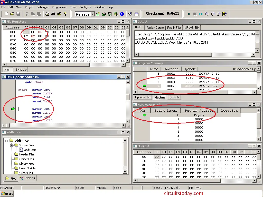This screenshot has width=263, height=197.
Task: Open the Configure menu
Action: coord(85,7)
